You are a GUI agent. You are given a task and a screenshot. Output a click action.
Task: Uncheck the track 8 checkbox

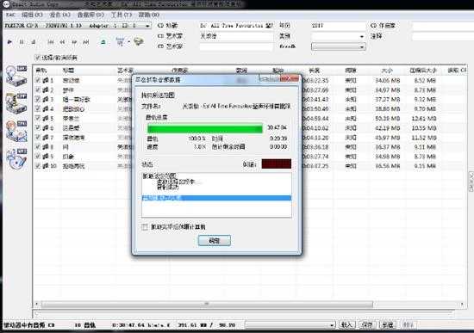[38, 147]
